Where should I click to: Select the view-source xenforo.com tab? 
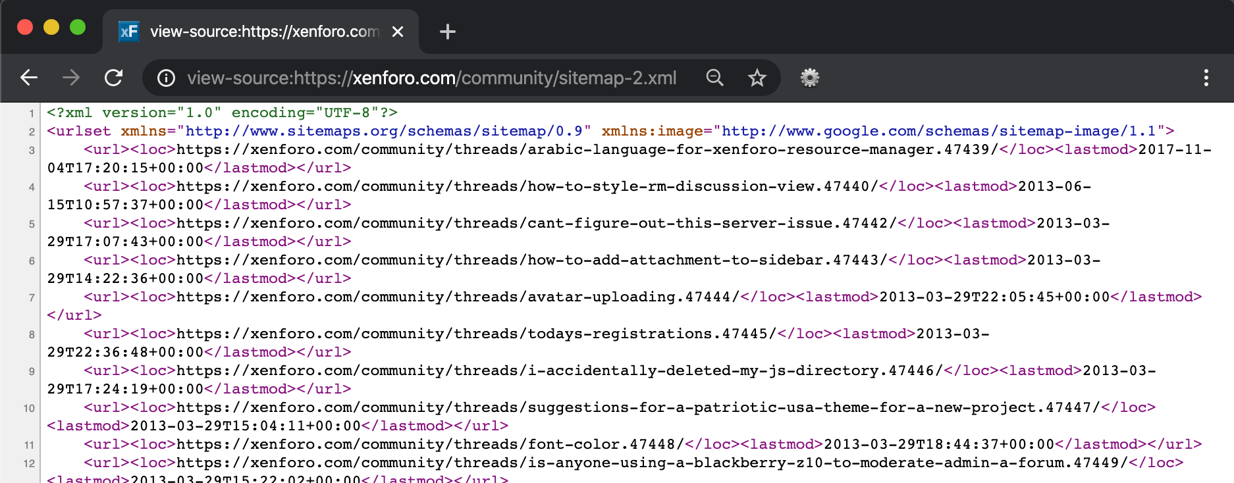(263, 32)
